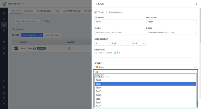Viewport: 201px width, 109px height.
Task: Click the Telefon input field
Action: tap(120, 32)
